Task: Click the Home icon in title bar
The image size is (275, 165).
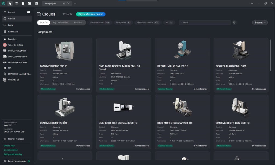Action: click(x=10, y=3)
